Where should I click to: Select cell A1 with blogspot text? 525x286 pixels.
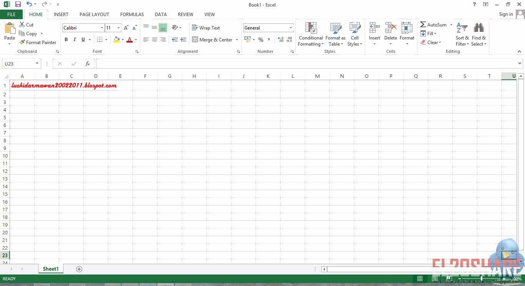pyautogui.click(x=22, y=85)
